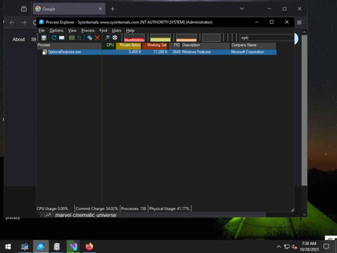Kill process with the red X icon

point(97,38)
